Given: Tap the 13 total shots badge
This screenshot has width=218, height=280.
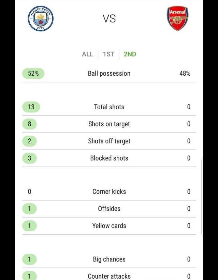Looking at the screenshot, I should click(x=31, y=107).
